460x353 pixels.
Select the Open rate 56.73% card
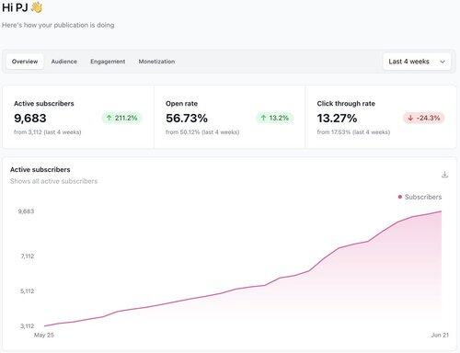click(x=230, y=117)
